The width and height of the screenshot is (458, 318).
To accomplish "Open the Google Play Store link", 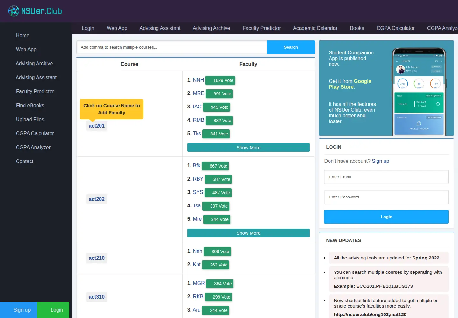I will point(350,84).
